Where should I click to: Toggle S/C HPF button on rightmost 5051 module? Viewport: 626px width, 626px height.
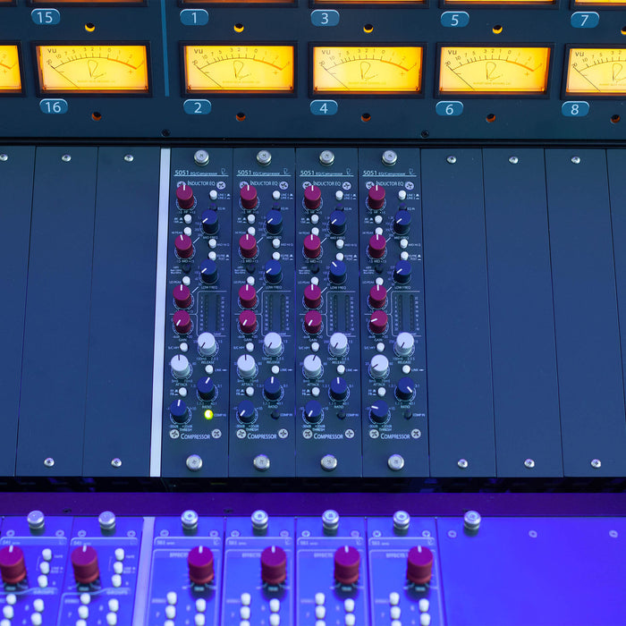pyautogui.click(x=380, y=347)
